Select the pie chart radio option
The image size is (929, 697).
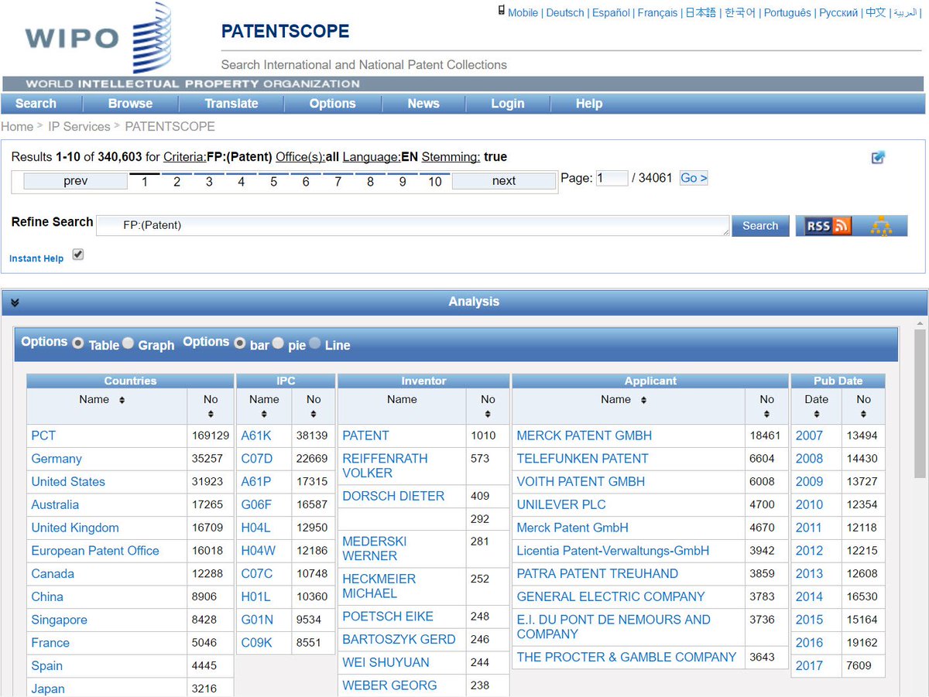point(278,343)
